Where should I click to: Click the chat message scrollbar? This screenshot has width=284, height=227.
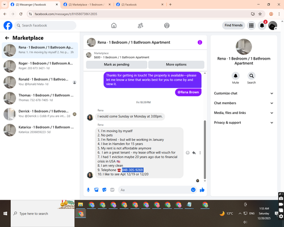pos(204,149)
